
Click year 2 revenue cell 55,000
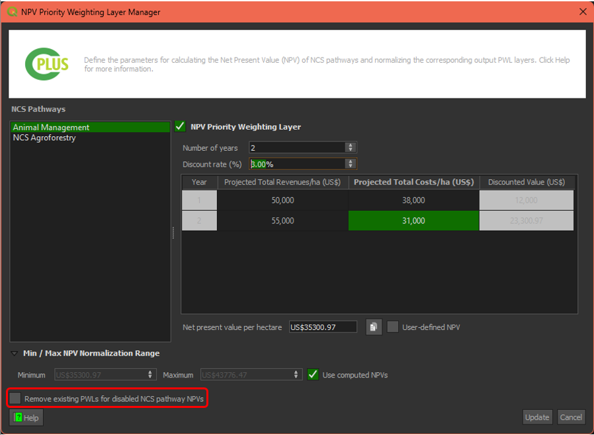(x=282, y=221)
